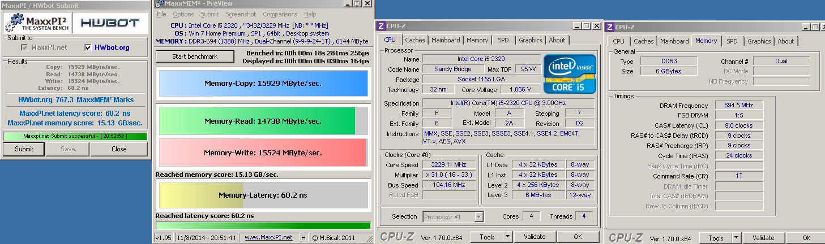Click the memory Size 6 GBytes value
The width and height of the screenshot is (825, 244).
tap(669, 71)
